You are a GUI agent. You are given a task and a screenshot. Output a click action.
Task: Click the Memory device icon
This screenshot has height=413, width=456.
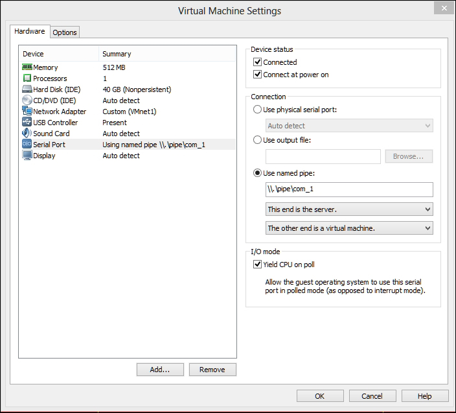coord(27,67)
